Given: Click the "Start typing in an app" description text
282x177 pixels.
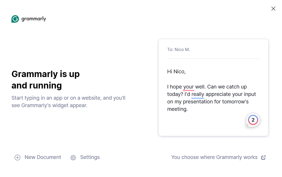Looking at the screenshot, I should [68, 102].
